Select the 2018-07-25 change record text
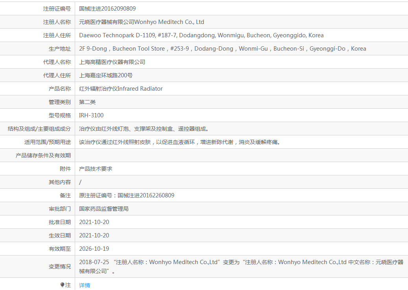The width and height of the screenshot is (408, 290). (x=241, y=266)
